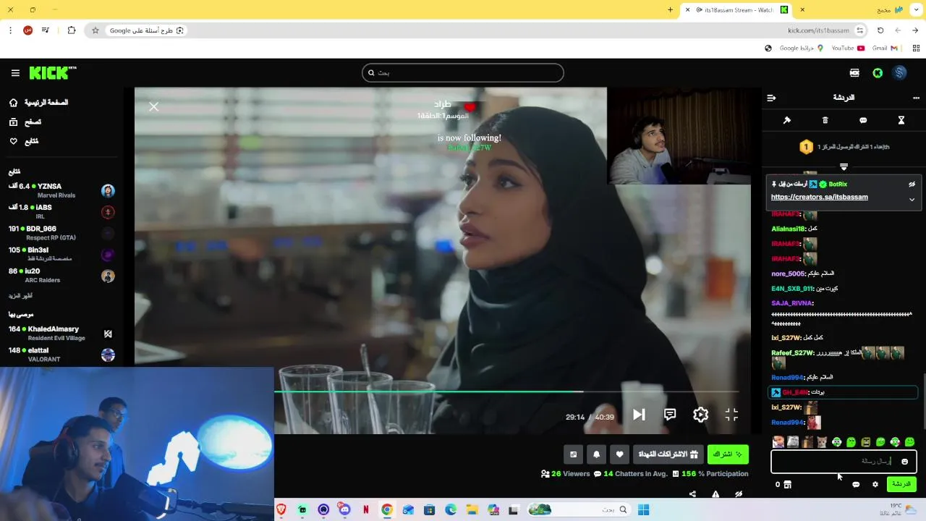Viewport: 926px width, 521px height.
Task: Open the Gmail bookmark
Action: tap(885, 48)
